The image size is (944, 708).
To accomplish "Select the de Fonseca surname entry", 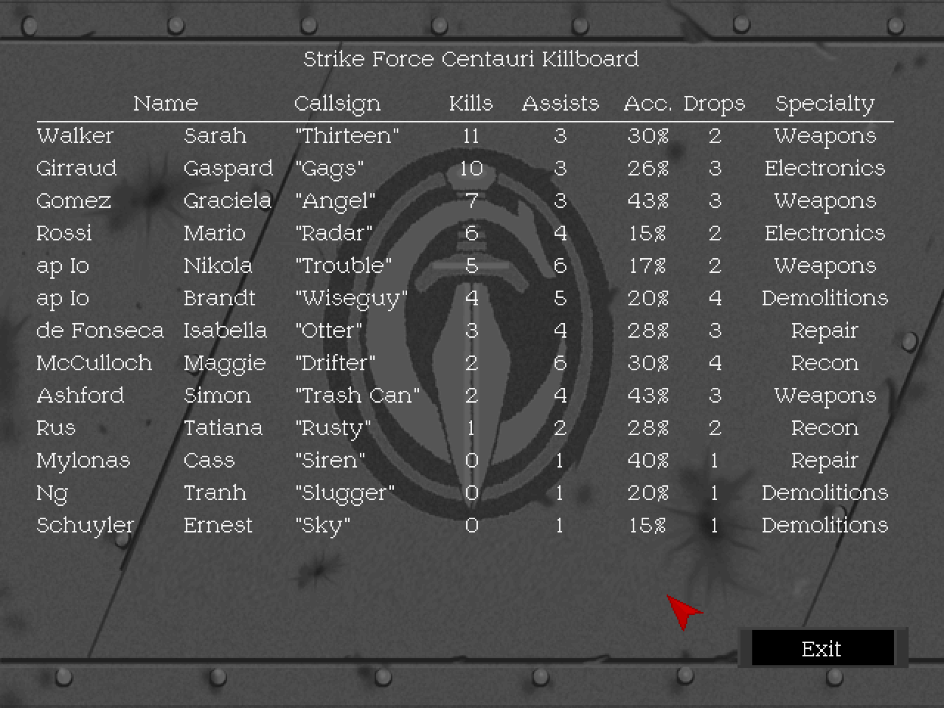I will coord(100,330).
